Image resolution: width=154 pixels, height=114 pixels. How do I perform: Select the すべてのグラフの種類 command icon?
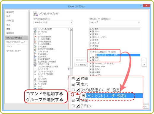(x=35, y=49)
